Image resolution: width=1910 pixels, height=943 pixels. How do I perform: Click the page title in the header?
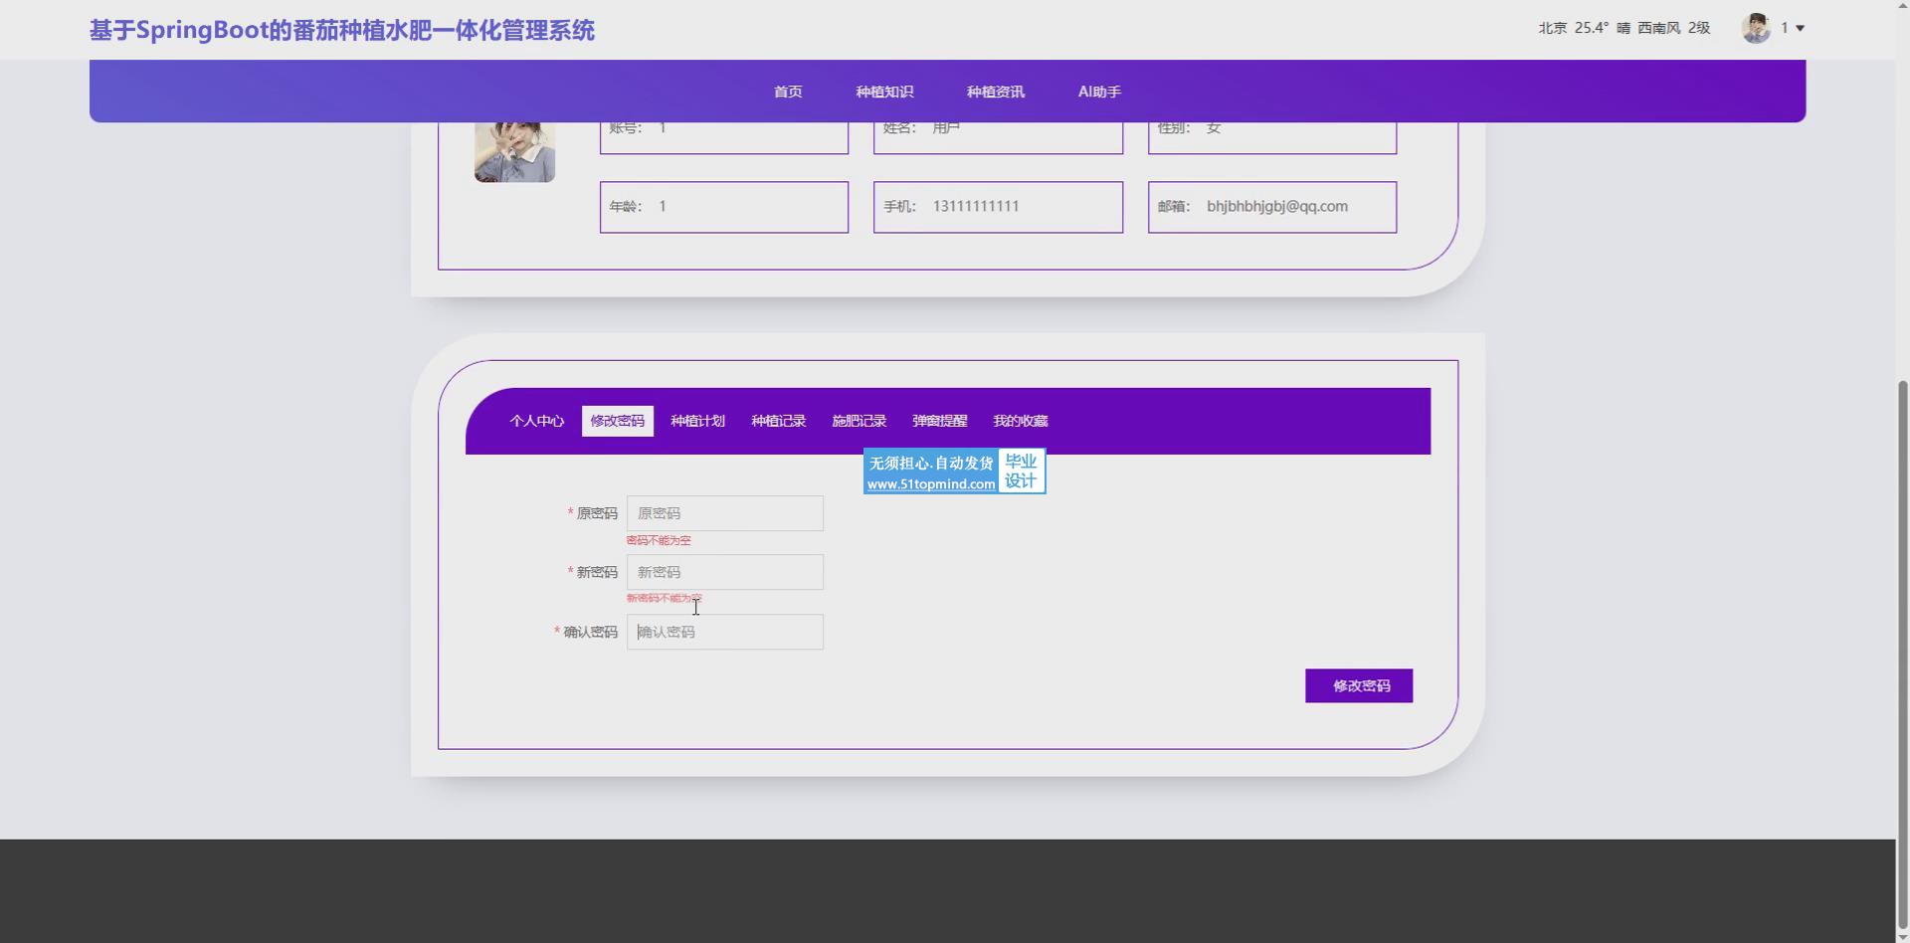tap(342, 30)
